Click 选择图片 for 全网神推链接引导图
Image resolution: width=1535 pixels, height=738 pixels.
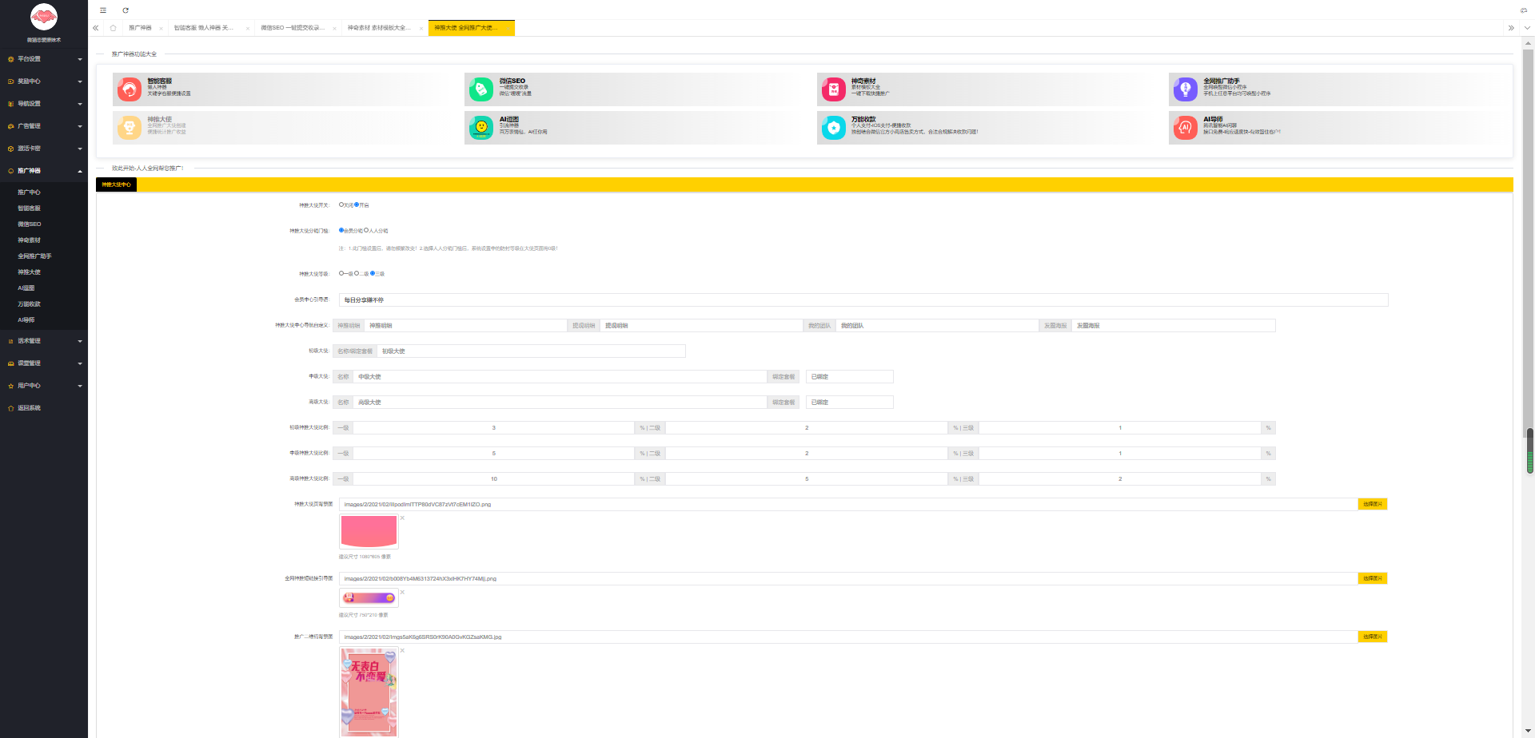click(x=1373, y=578)
